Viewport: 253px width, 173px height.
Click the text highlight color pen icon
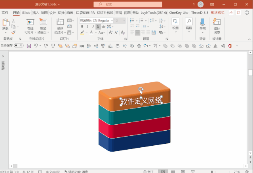82,32
